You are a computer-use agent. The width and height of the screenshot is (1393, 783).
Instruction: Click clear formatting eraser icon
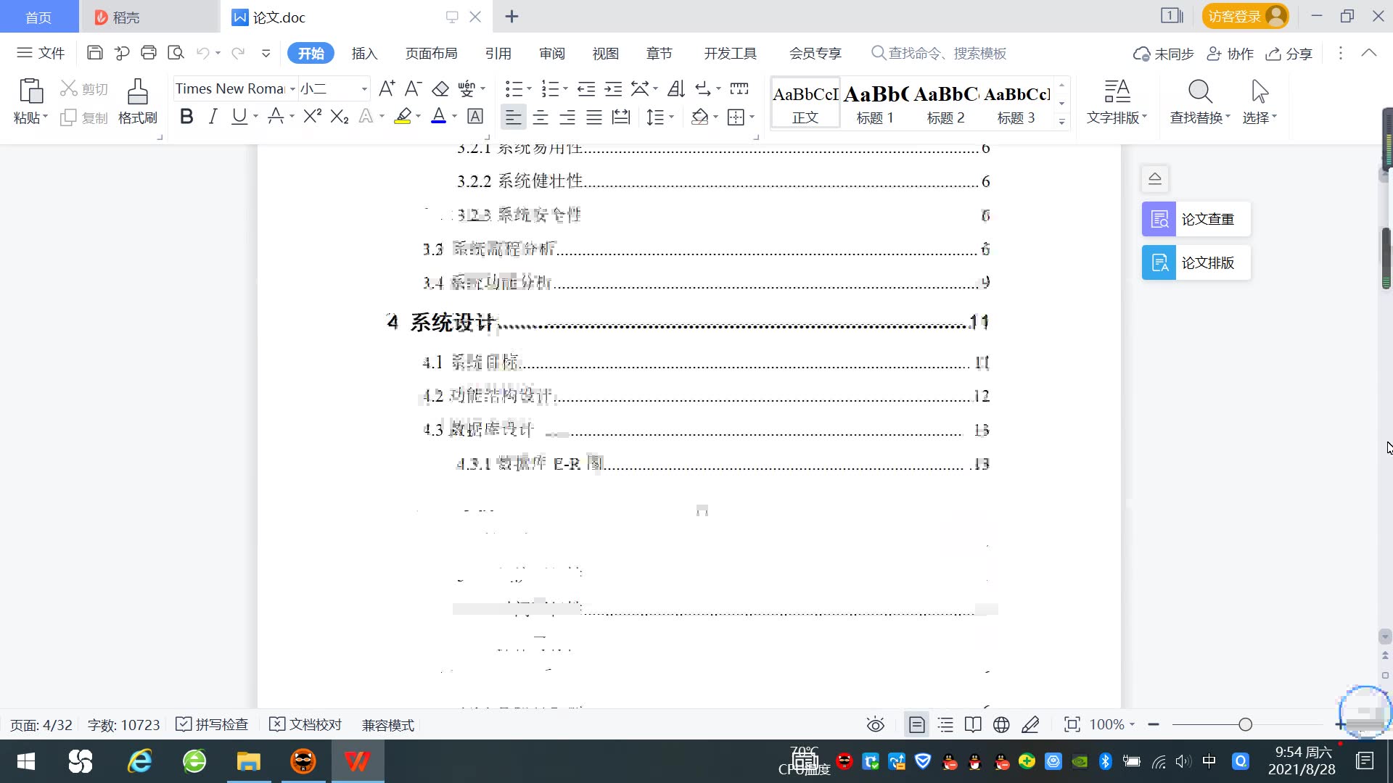click(440, 89)
